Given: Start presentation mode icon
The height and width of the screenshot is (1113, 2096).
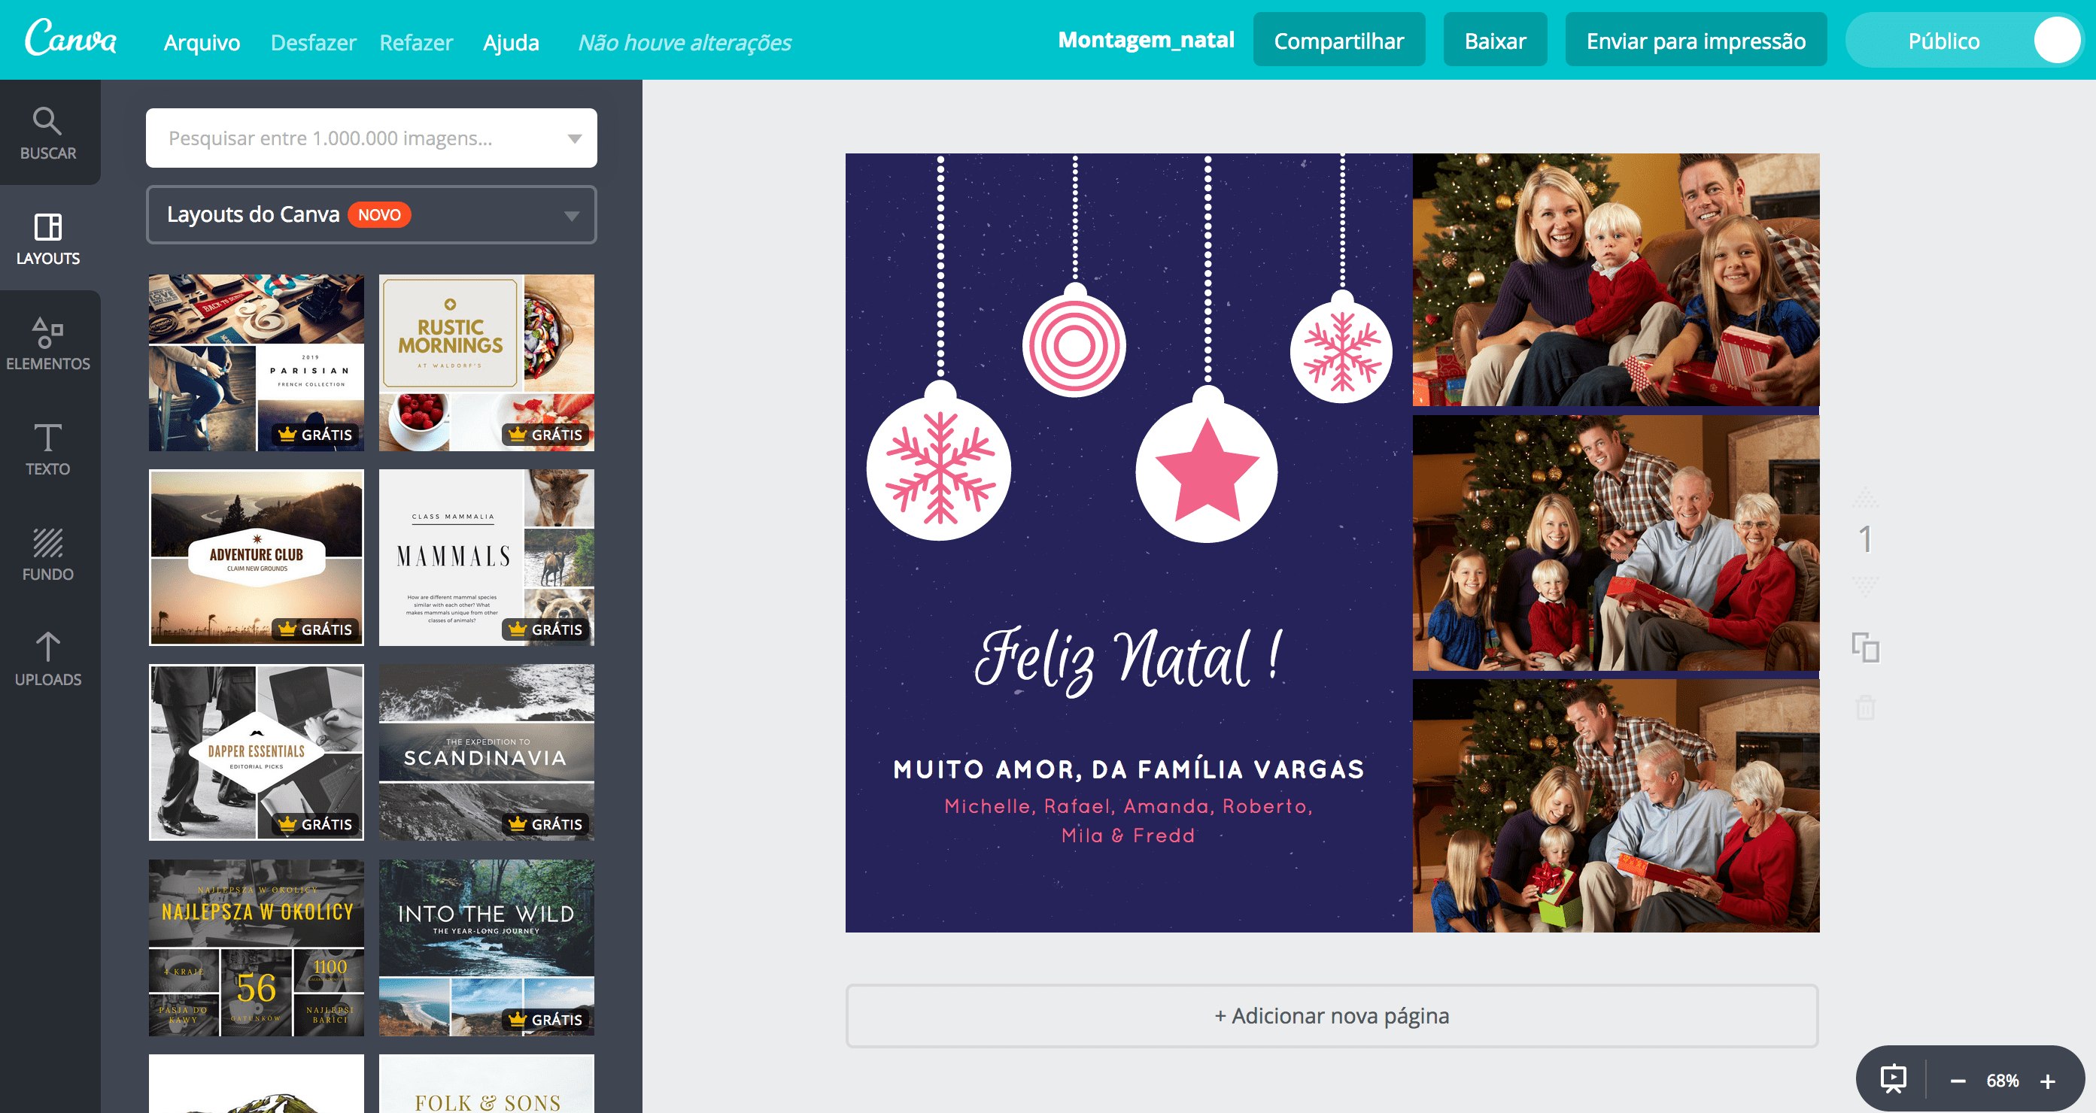Looking at the screenshot, I should point(1894,1080).
